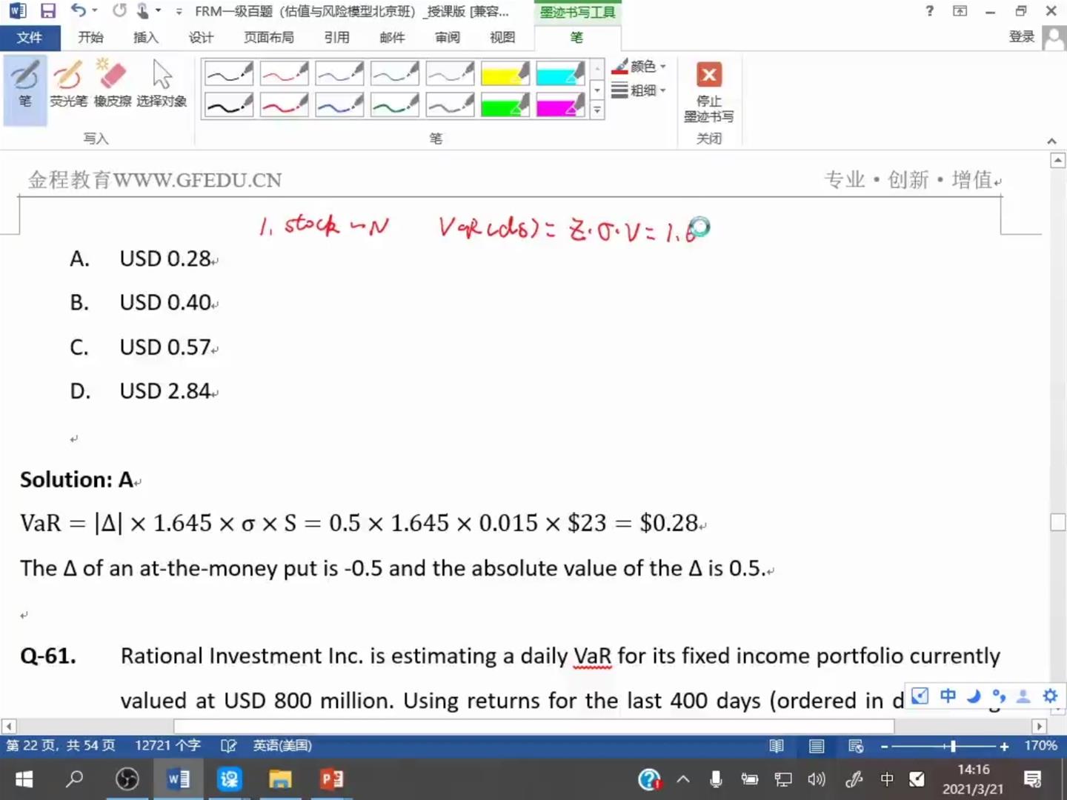Switch to the 视图 View tab

tap(502, 38)
